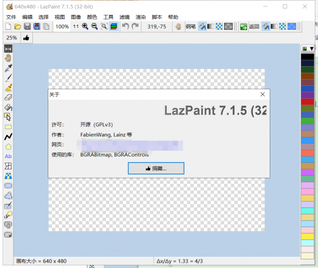The width and height of the screenshot is (318, 268).
Task: Open the 图像 menu
Action: [76, 17]
